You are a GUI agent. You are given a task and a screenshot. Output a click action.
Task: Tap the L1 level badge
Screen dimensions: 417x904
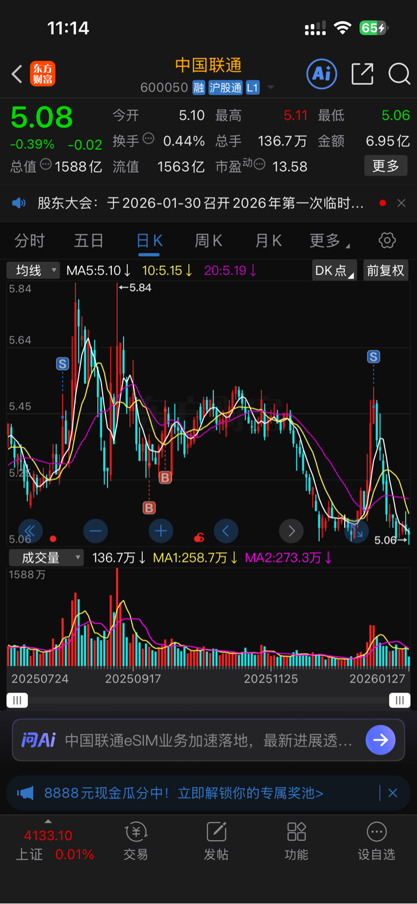(x=252, y=88)
